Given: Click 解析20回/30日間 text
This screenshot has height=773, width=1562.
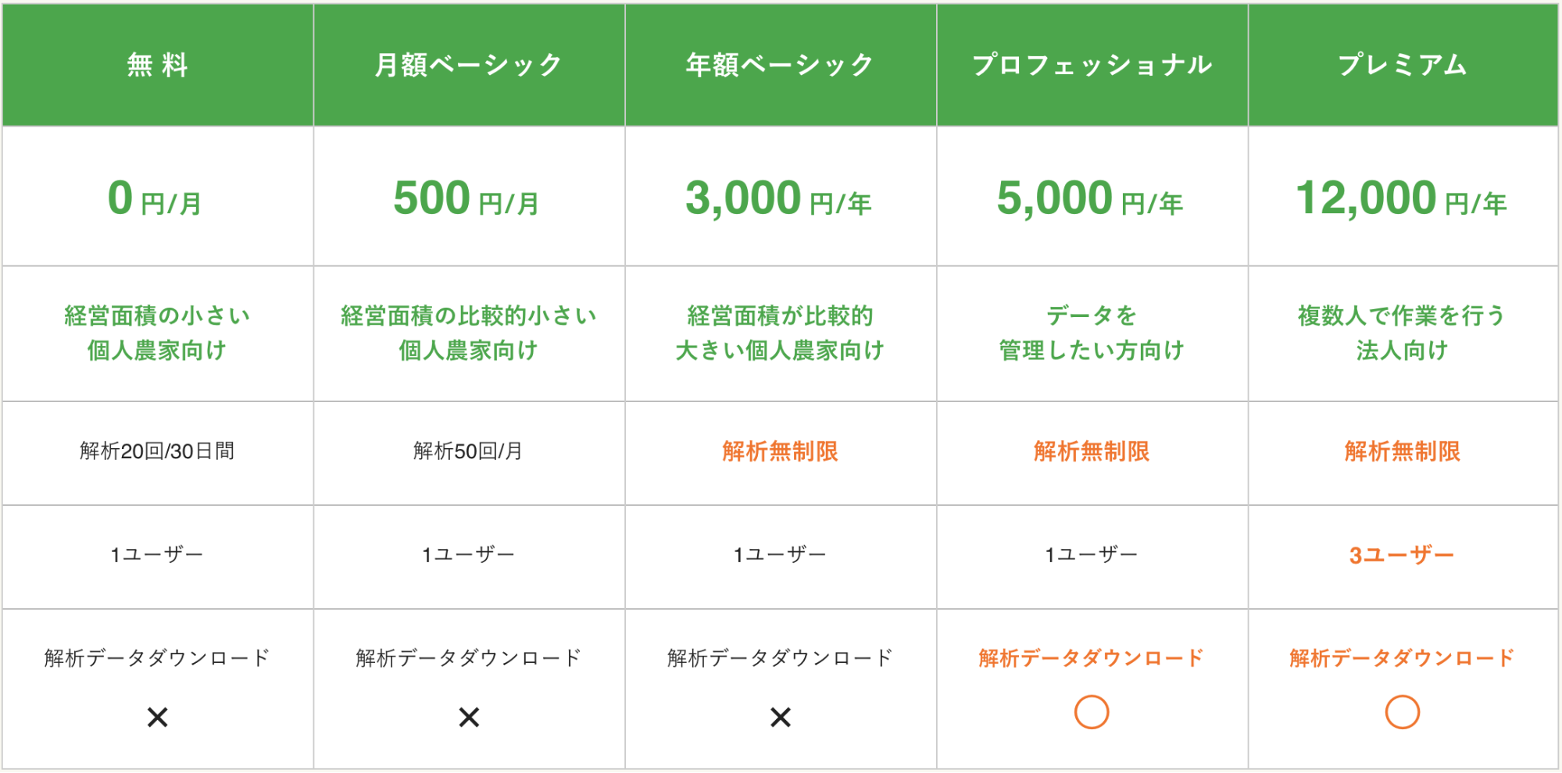Looking at the screenshot, I should tap(157, 451).
